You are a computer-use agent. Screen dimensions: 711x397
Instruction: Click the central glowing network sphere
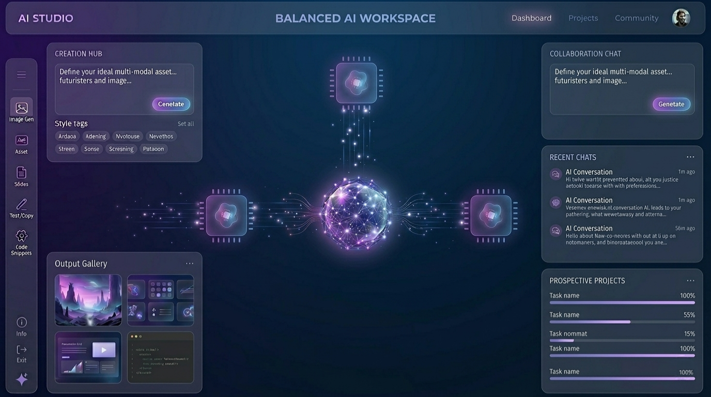point(356,213)
